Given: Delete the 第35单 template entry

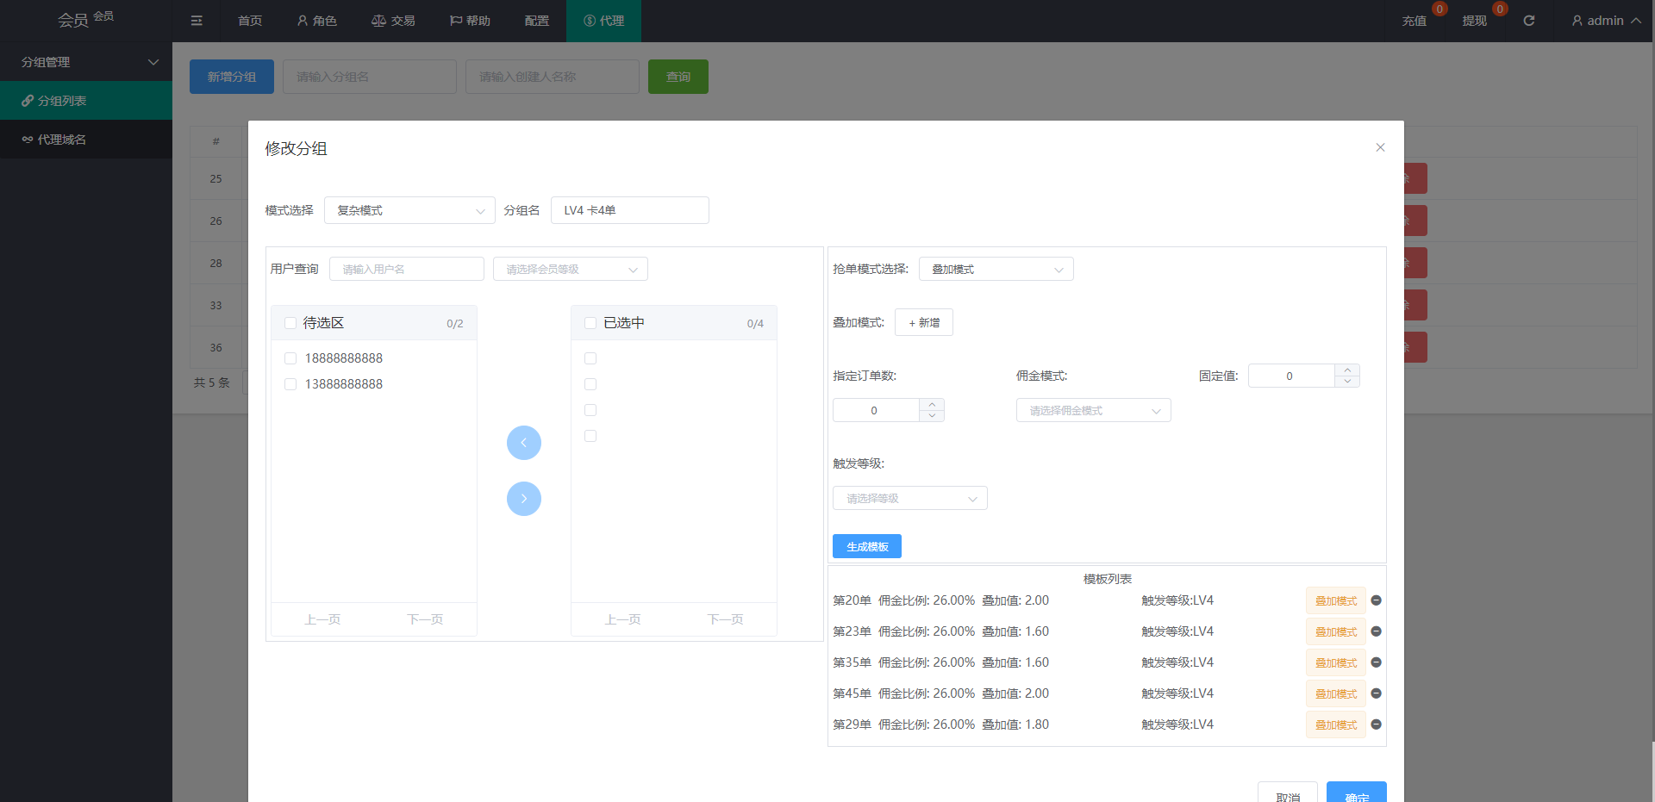Looking at the screenshot, I should [x=1376, y=662].
